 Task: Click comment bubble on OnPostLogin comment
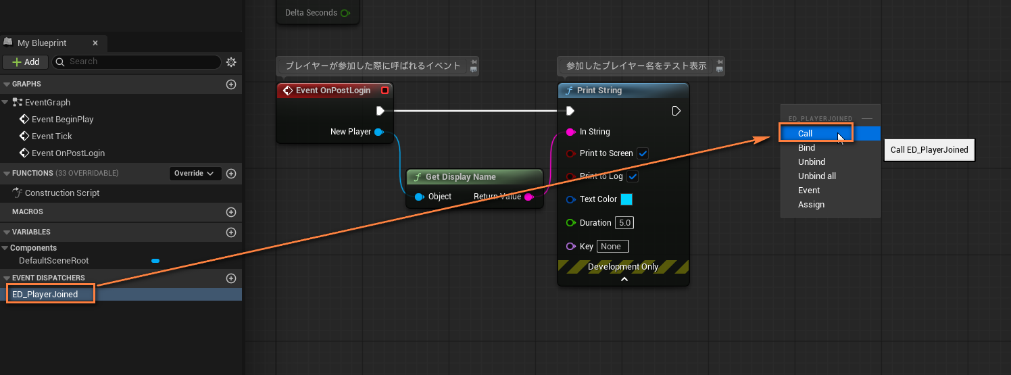click(x=474, y=68)
